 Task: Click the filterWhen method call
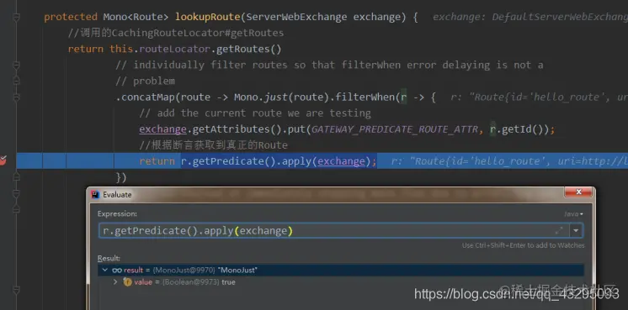coord(365,97)
